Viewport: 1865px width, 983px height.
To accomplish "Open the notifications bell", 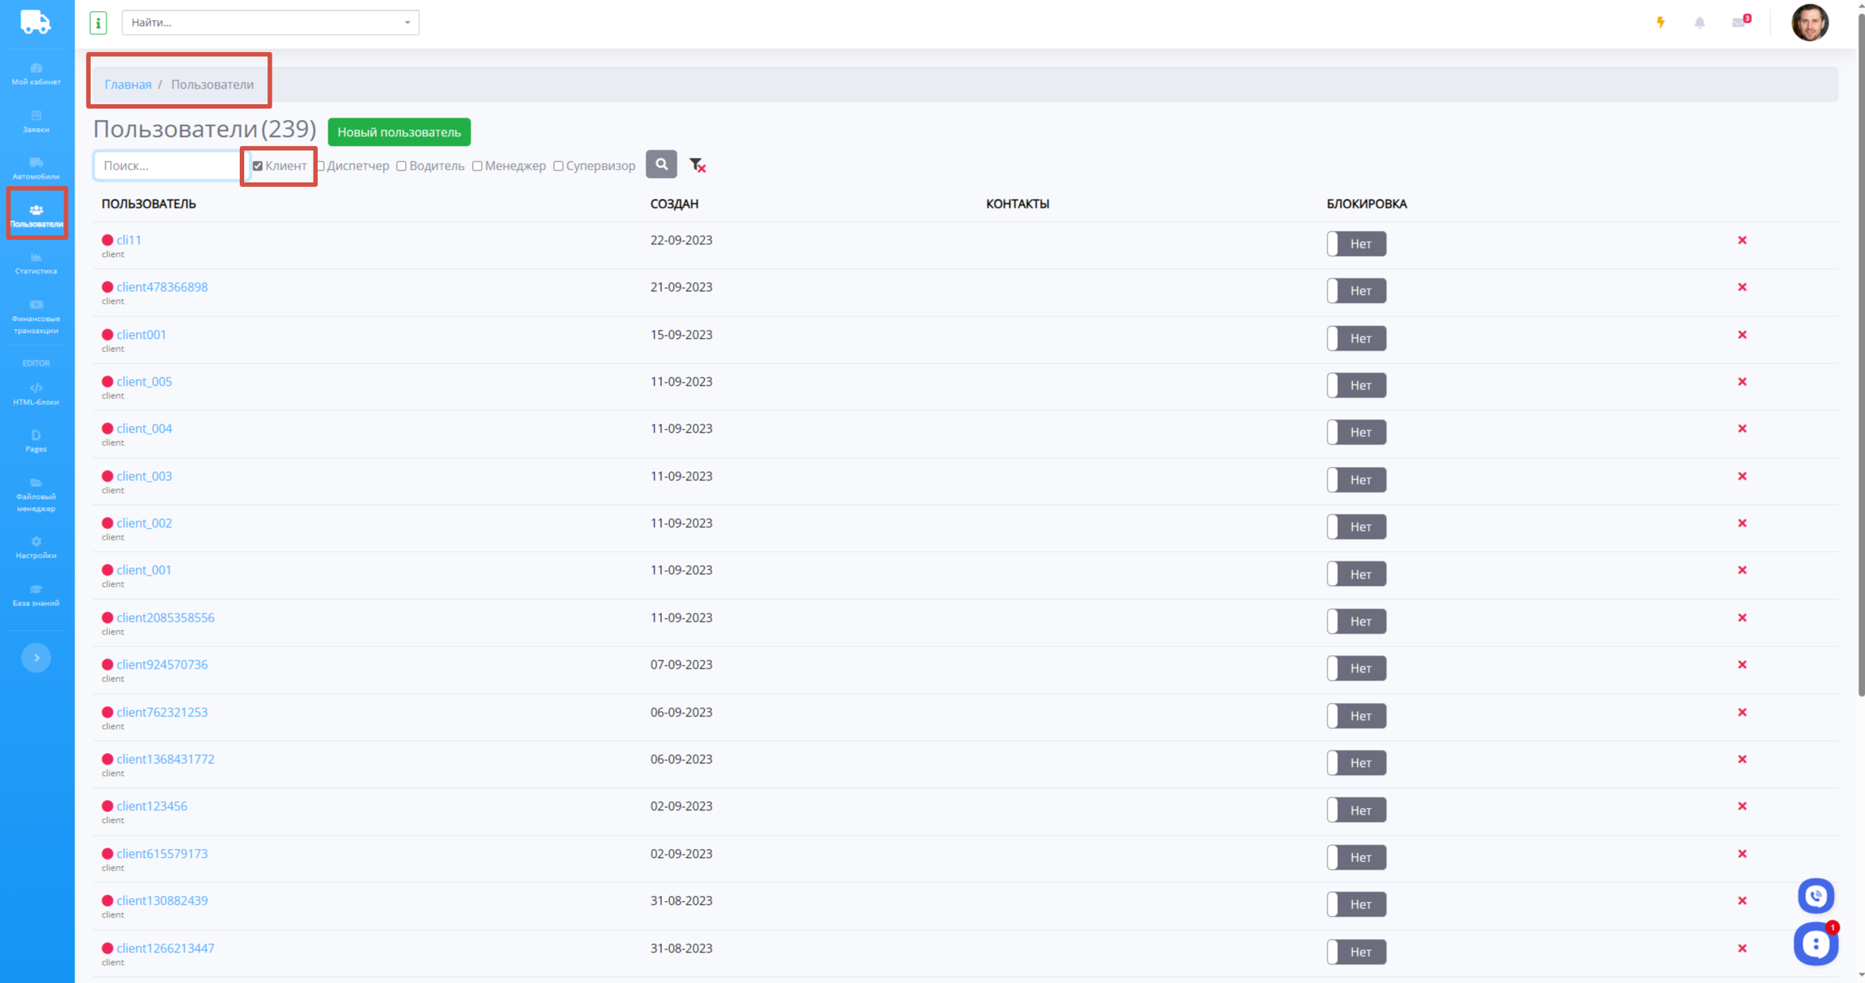I will (1700, 22).
